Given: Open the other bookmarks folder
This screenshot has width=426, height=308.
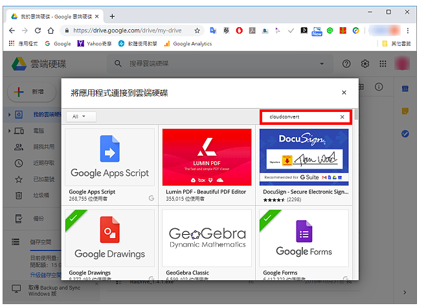Looking at the screenshot, I should coord(396,43).
